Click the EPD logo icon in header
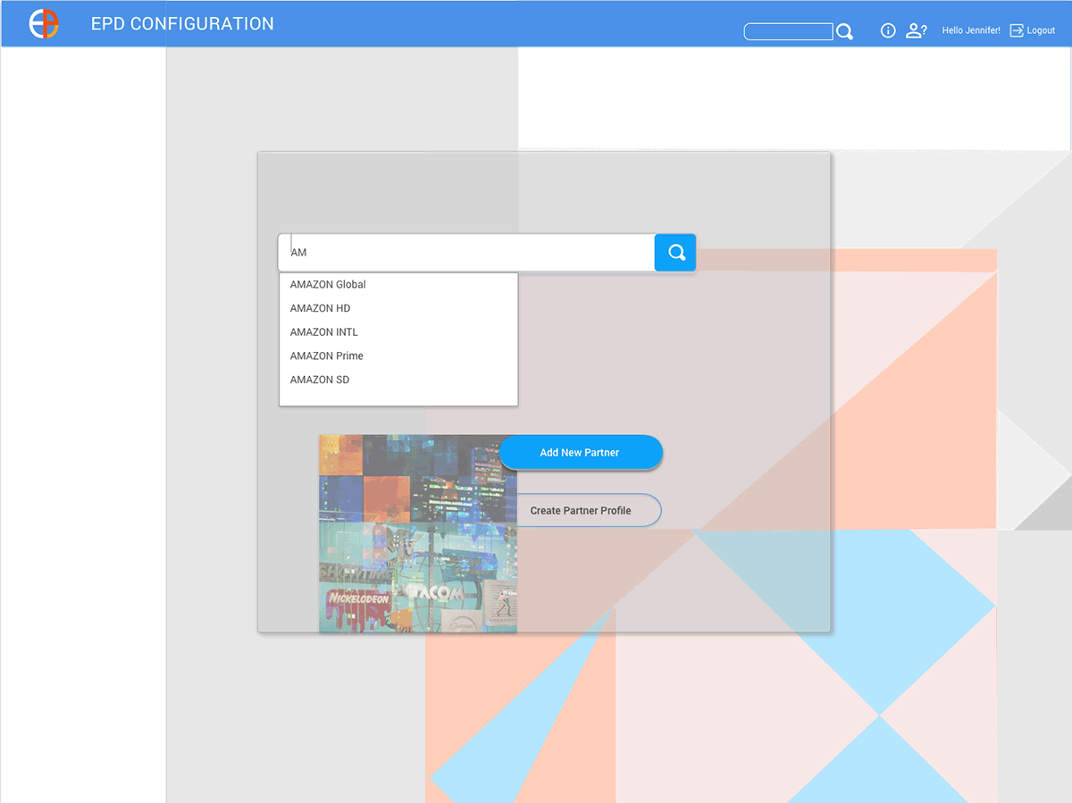Viewport: 1072px width, 803px height. (x=44, y=24)
